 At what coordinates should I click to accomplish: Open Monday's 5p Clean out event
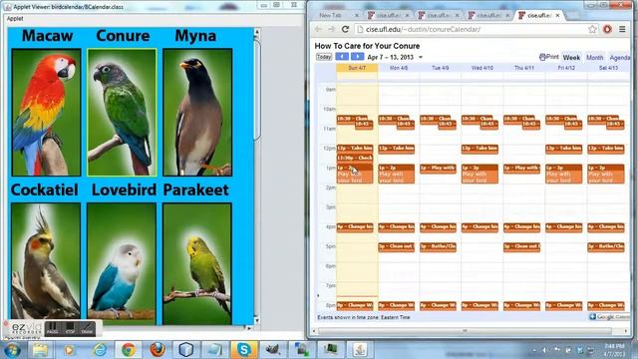[x=397, y=246]
